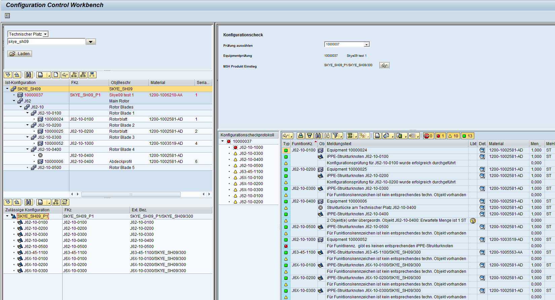The height and width of the screenshot is (300, 555).
Task: Click message Für Funktkennz. gibt es keinen entsprechenden iPPE-Strukturknoten
Action: pyautogui.click(x=390, y=246)
